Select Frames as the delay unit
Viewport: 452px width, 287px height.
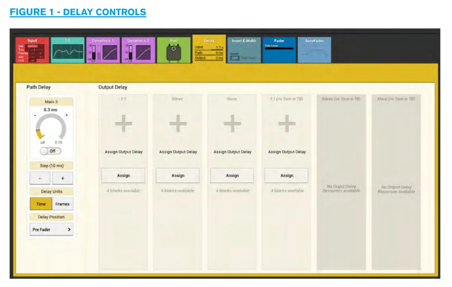[x=63, y=204]
